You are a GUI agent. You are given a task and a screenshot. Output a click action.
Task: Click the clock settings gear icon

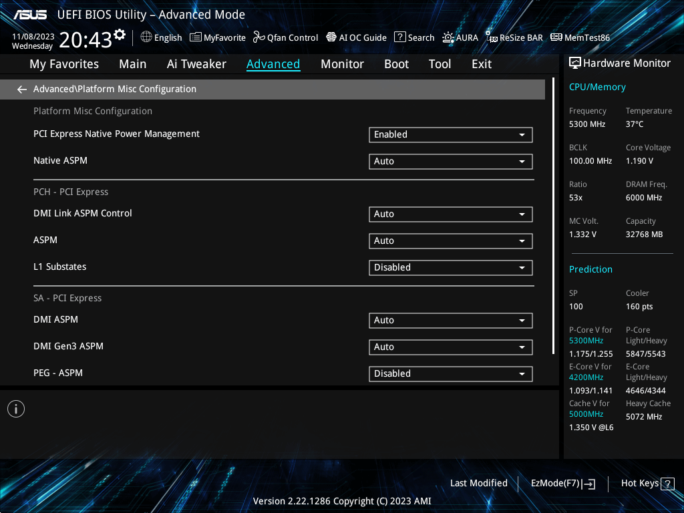click(x=120, y=35)
